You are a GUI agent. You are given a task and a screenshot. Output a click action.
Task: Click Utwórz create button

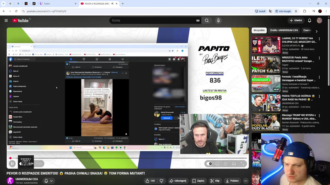pos(295,21)
